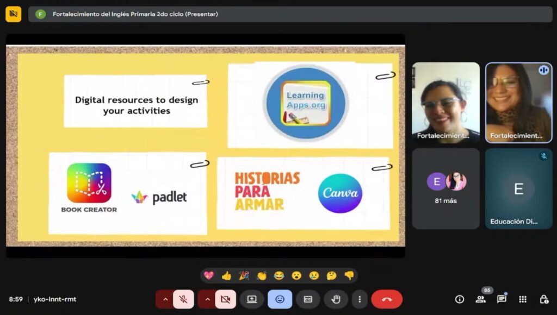
Task: Open more options three-dot menu
Action: coord(360,299)
